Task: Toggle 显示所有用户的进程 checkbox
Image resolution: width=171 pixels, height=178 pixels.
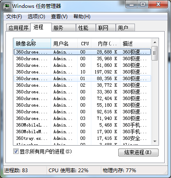Action: click(x=16, y=151)
